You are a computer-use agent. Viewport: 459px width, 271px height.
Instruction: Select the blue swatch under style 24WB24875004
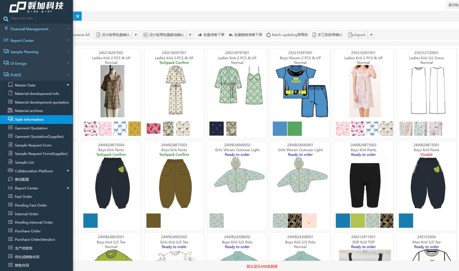[90, 221]
